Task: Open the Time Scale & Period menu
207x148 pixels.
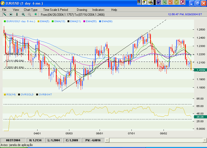Action: [x=56, y=10]
